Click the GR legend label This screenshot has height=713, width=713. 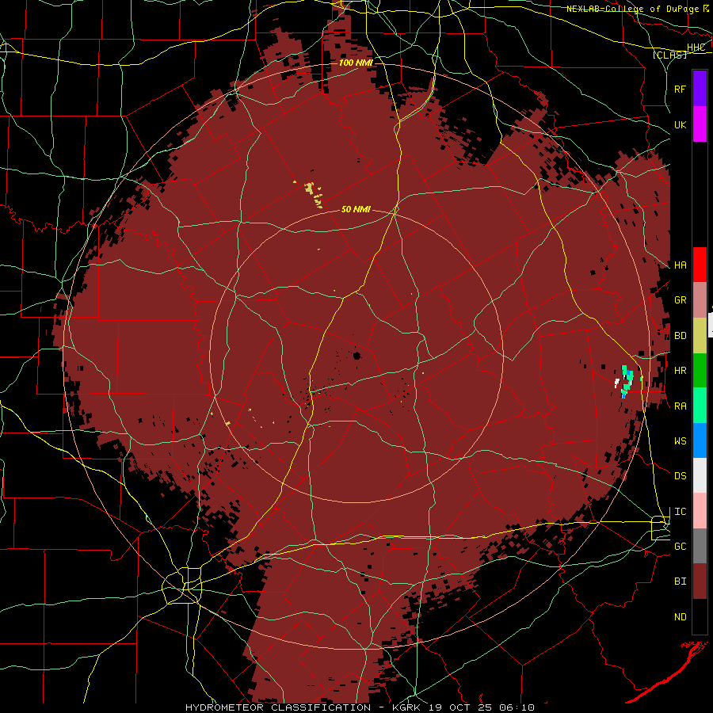click(680, 300)
